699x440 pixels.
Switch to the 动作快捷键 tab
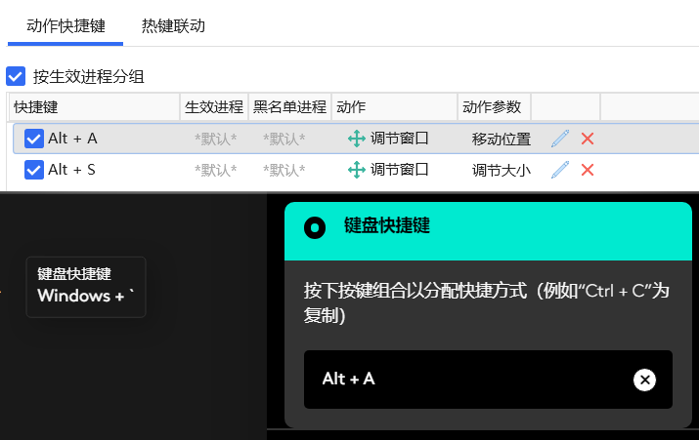[66, 25]
